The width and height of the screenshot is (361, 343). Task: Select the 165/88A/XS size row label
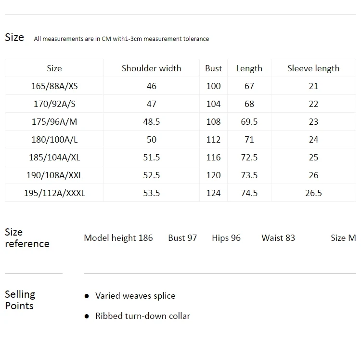point(54,86)
